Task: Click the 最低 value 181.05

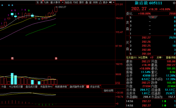Action: (x=171, y=68)
